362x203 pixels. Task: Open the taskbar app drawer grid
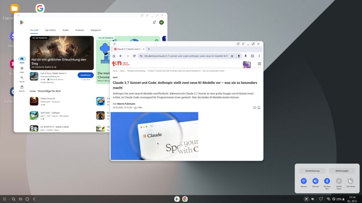pos(4,199)
